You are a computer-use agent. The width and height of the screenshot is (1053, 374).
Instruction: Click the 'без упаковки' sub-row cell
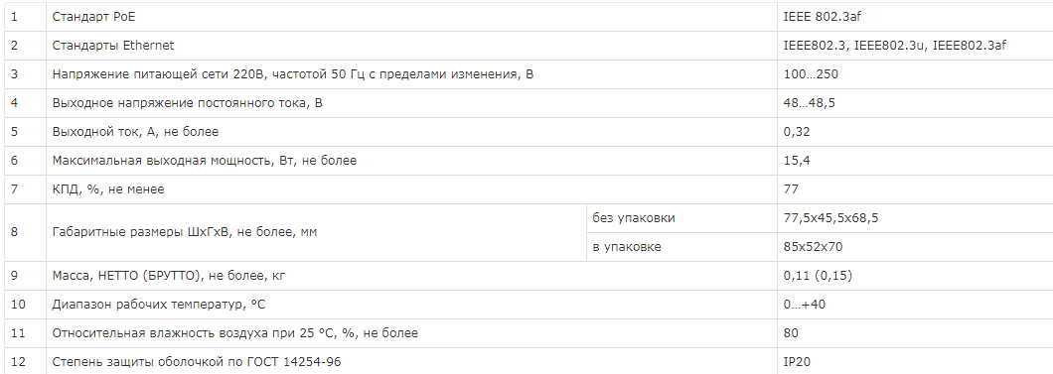[681, 218]
